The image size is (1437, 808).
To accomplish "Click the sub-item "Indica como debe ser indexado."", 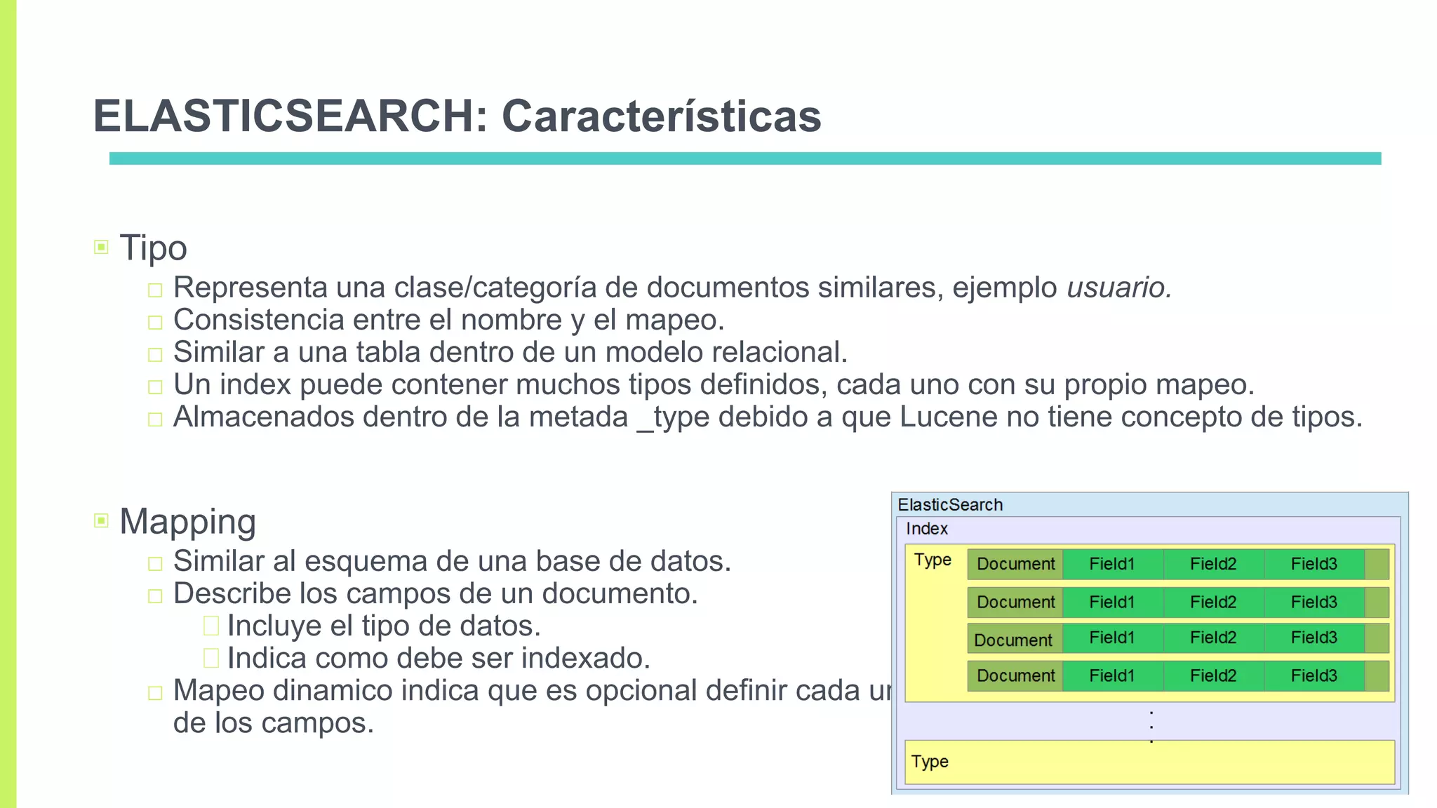I will [x=439, y=658].
